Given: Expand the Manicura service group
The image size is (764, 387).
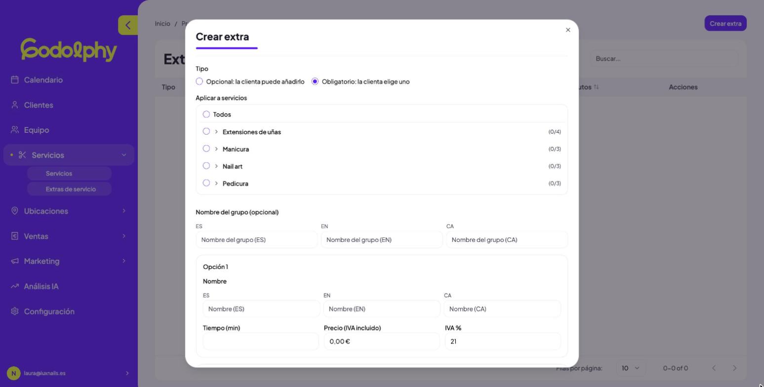Looking at the screenshot, I should 216,149.
